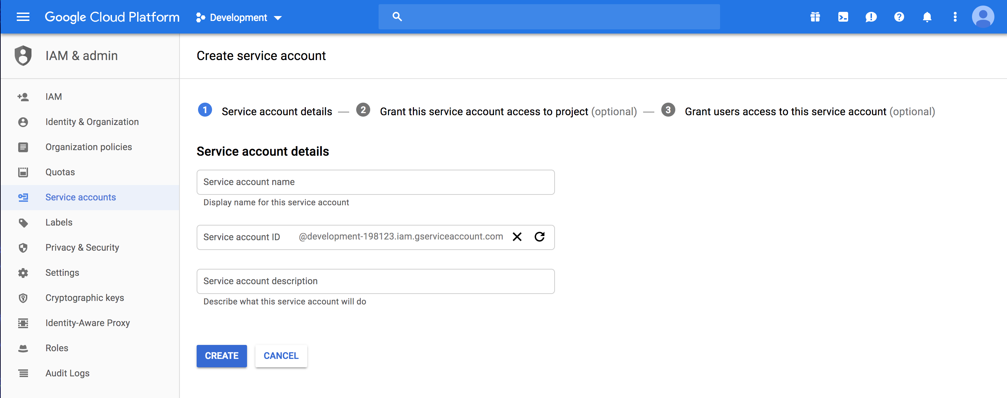Click the Identity-Aware Proxy icon
The height and width of the screenshot is (398, 1007).
point(23,323)
